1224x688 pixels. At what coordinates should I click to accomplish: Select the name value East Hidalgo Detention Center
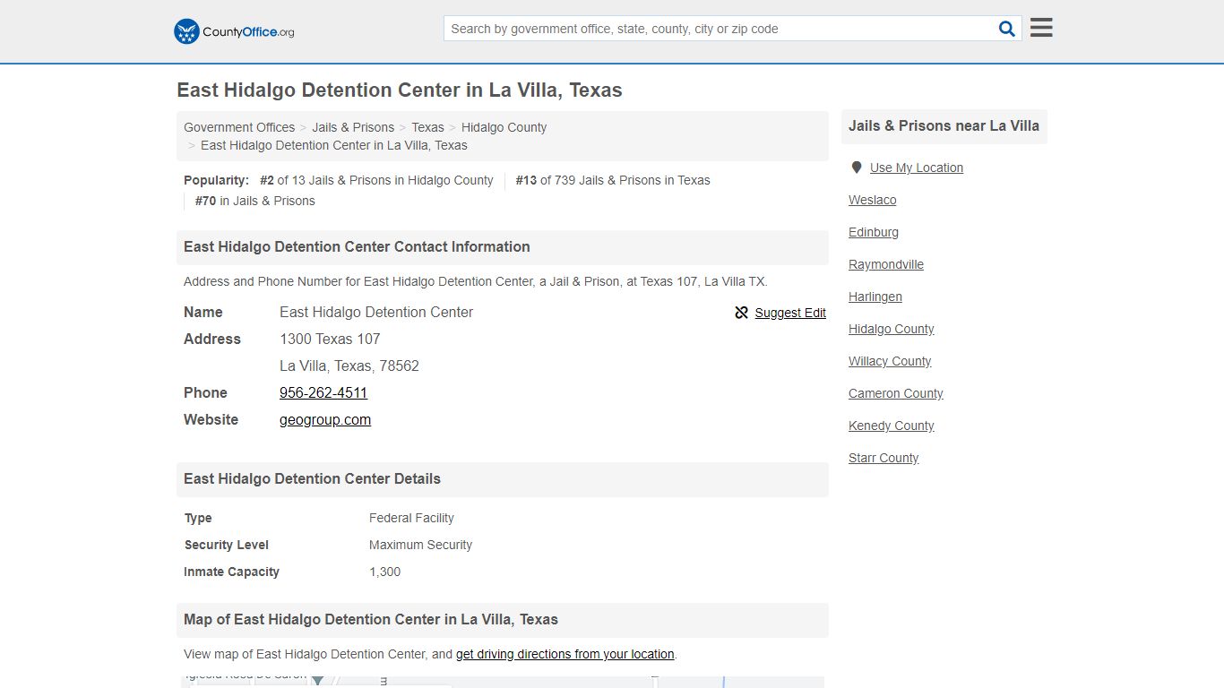[376, 312]
